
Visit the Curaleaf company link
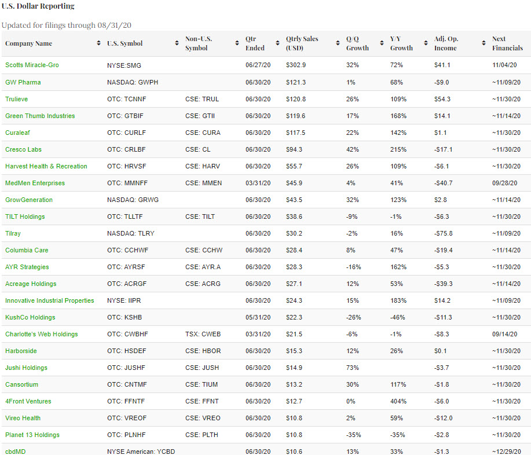pos(17,133)
